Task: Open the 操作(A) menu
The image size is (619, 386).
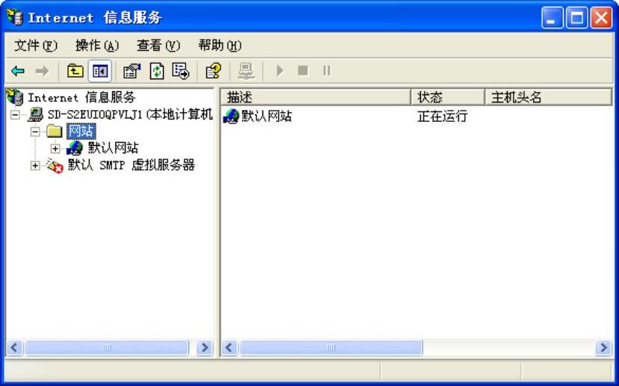Action: 97,46
